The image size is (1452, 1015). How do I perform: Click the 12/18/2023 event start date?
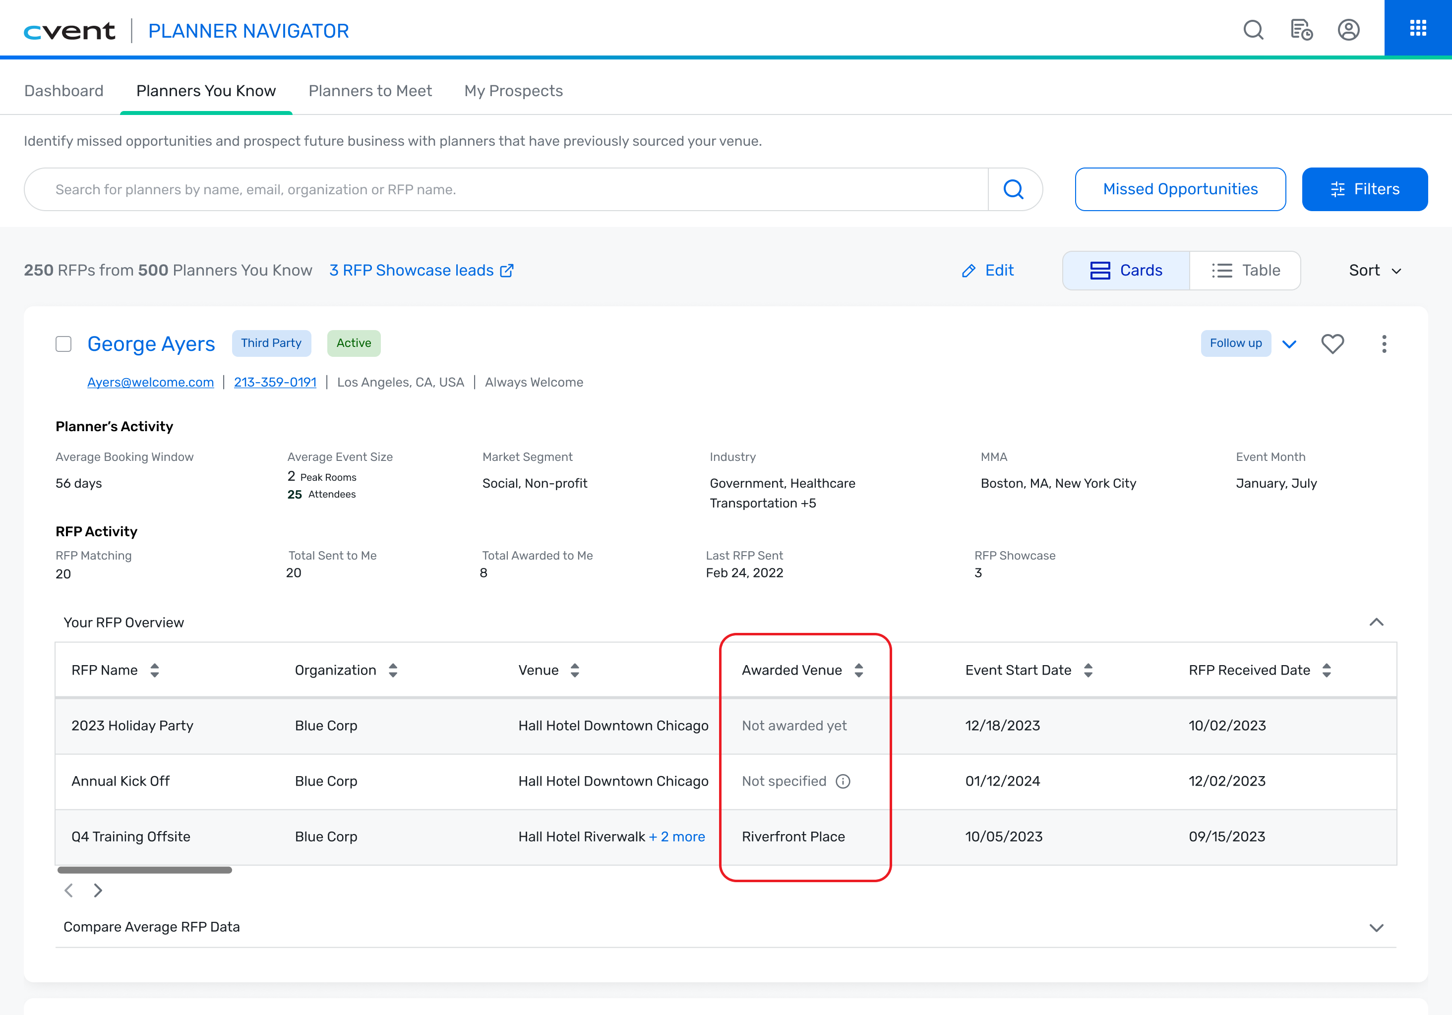1002,726
